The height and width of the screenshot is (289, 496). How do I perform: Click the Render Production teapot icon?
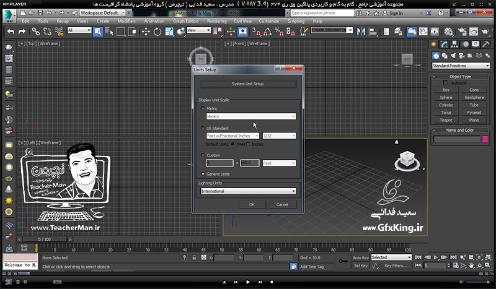pos(485,32)
